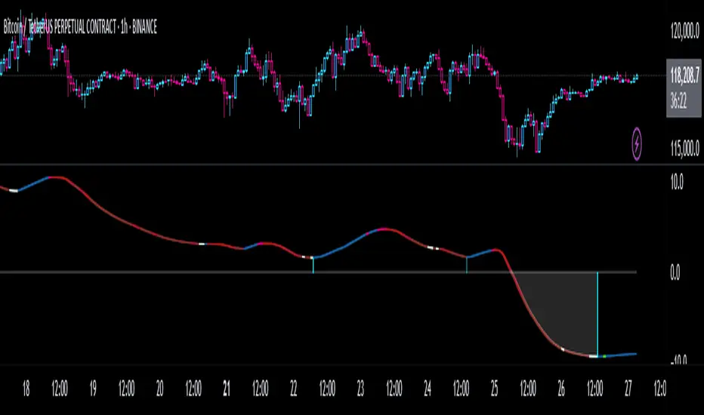Click the tall cyan vertical signal line

[x=597, y=314]
